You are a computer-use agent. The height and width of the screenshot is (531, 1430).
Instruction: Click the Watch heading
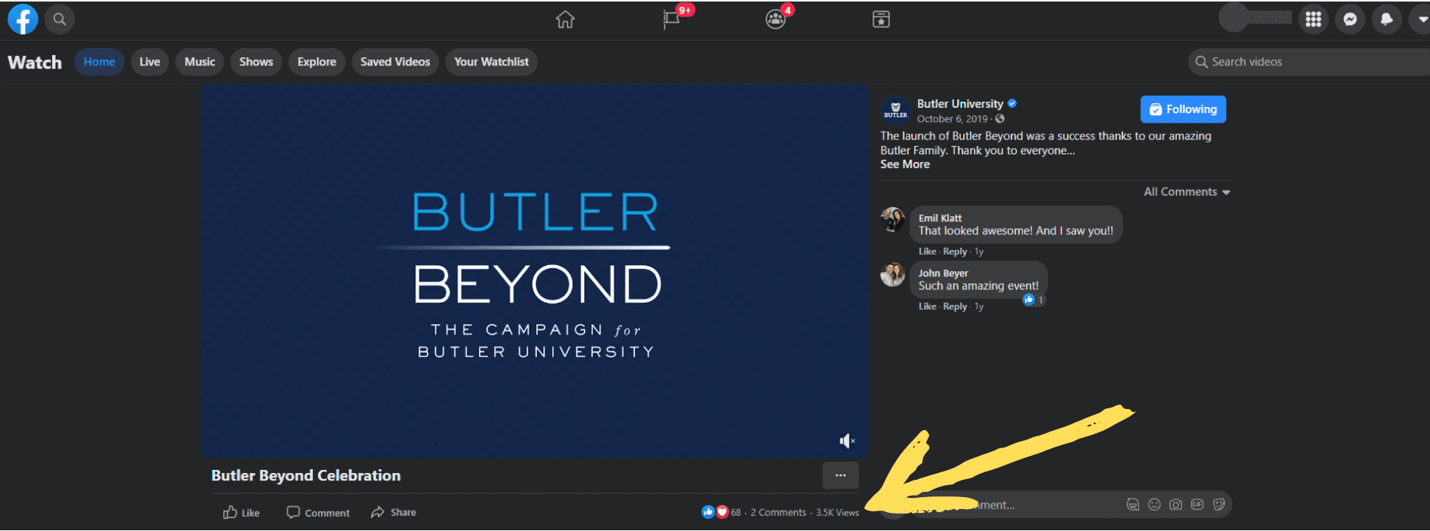click(35, 62)
